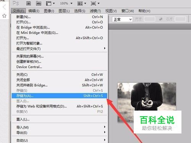Choose 打开(O)... menu entry
Screen dimensions: 191x143
(x=60, y=22)
